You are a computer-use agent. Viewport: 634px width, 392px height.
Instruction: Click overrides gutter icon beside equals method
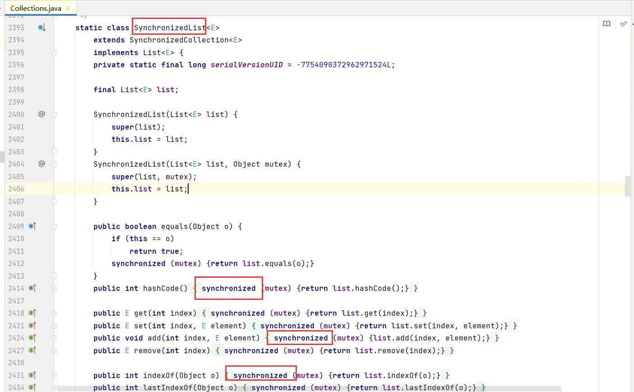[x=32, y=226]
